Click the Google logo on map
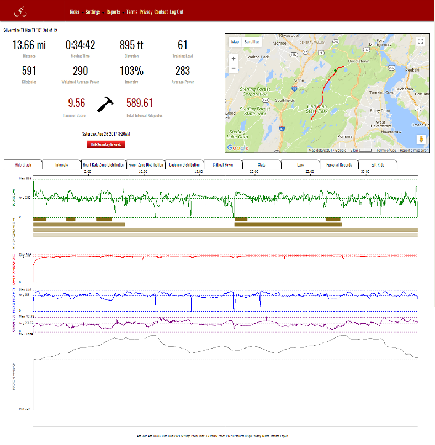This screenshot has width=435, height=445. 238,148
